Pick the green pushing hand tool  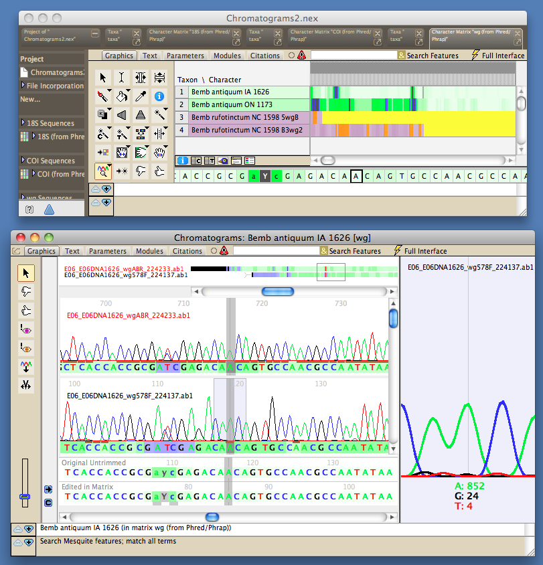click(x=140, y=153)
